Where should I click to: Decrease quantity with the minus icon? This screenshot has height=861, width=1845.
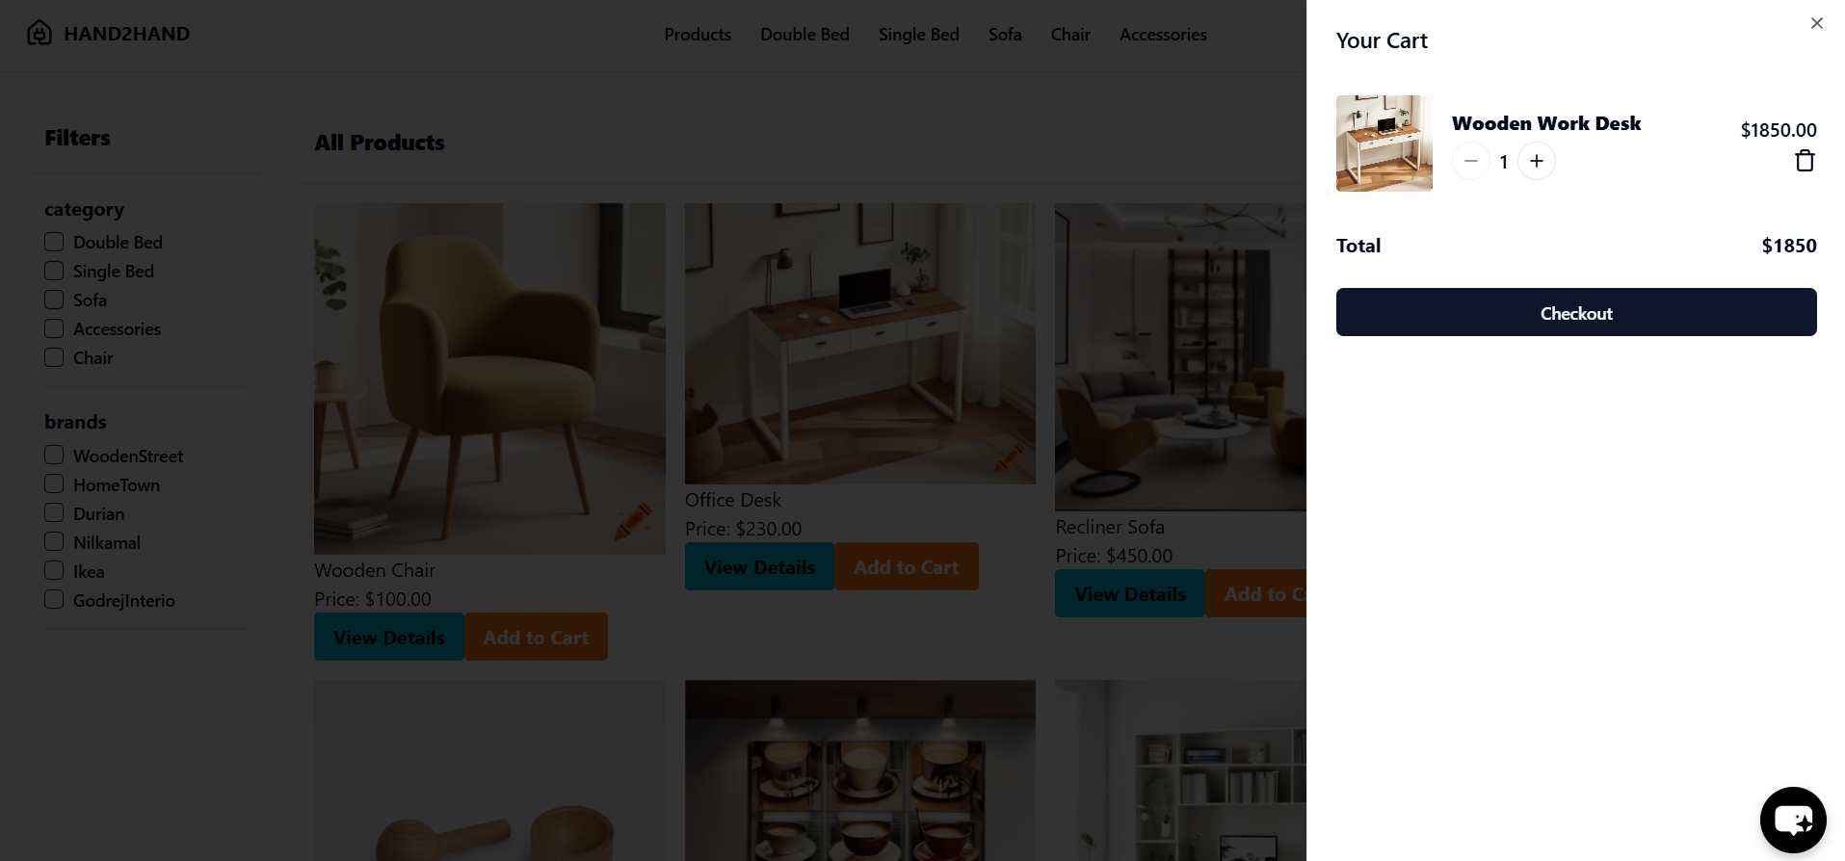tap(1471, 161)
